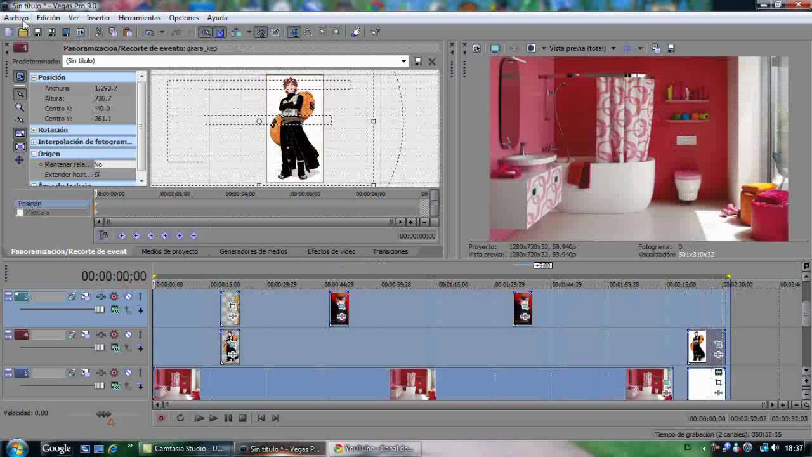Viewport: 812px width, 457px height.
Task: Open the Edición menu
Action: point(48,18)
